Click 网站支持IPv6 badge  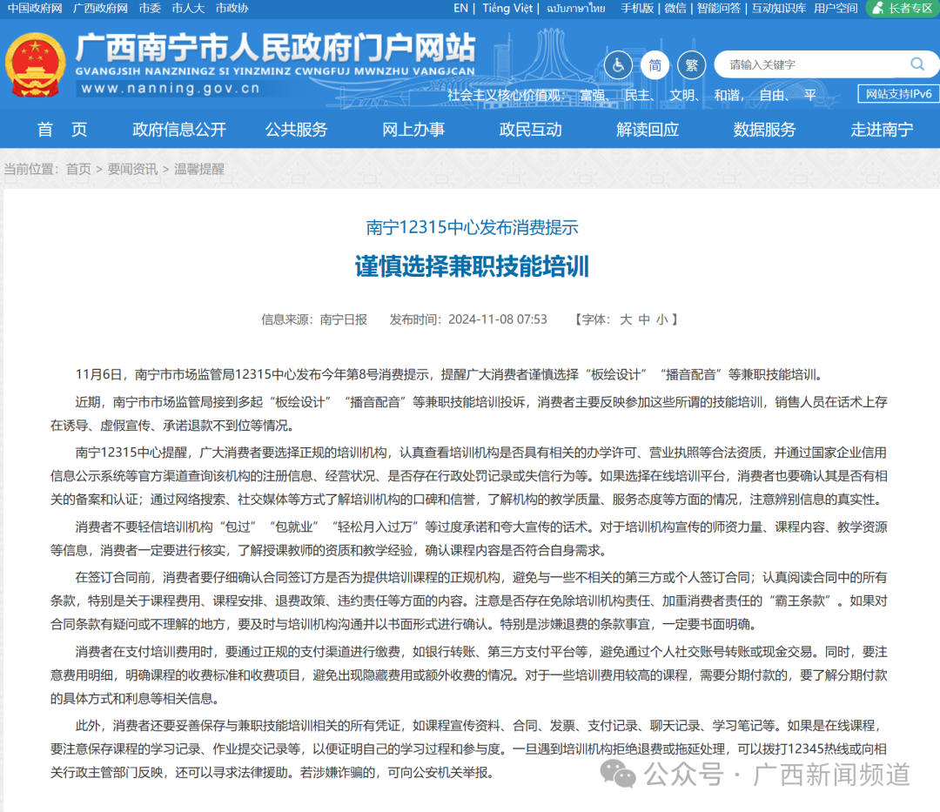(898, 94)
